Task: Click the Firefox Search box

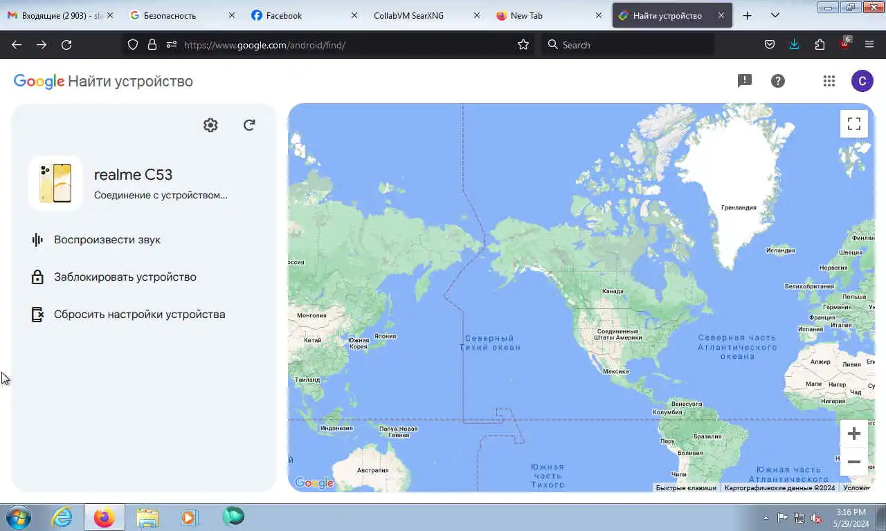Action: tap(627, 45)
